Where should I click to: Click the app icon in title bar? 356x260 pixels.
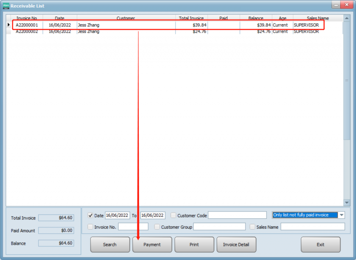point(6,6)
